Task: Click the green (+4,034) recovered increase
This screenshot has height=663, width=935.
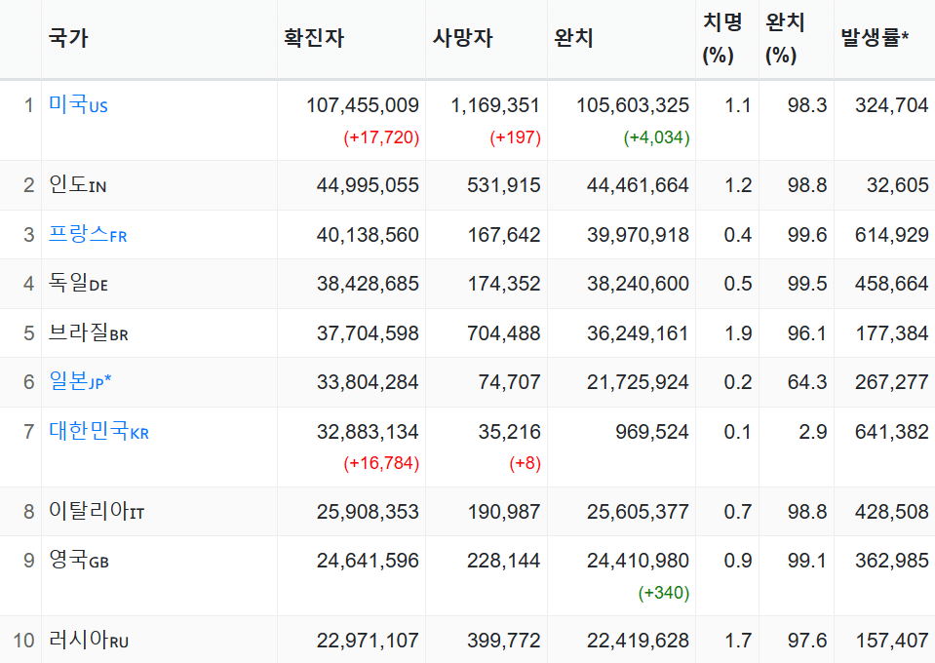Action: (x=656, y=137)
